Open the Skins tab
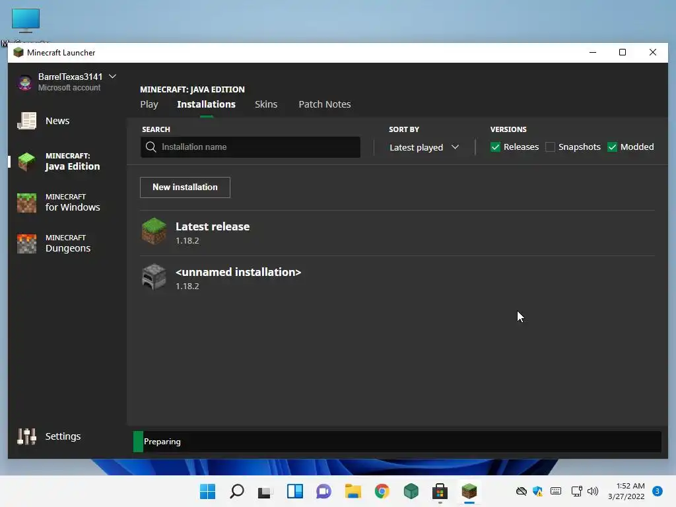Viewport: 676px width, 507px height. tap(266, 104)
